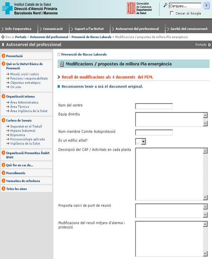Click Portada link in section header
The height and width of the screenshot is (259, 212).
point(201,44)
